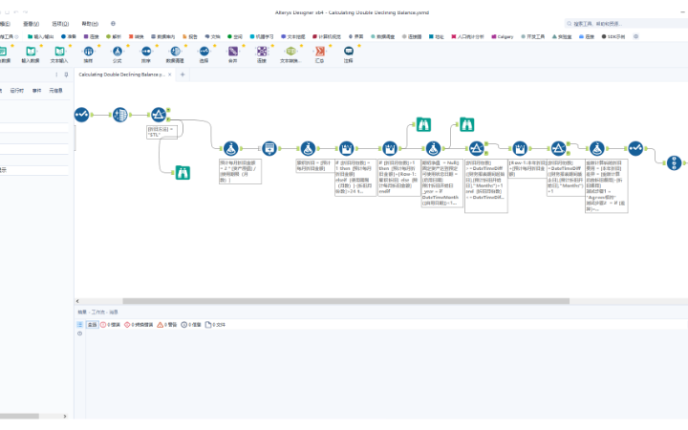Image resolution: width=688 pixels, height=430 pixels.
Task: Open the 开发工具 (Developer) tool category
Action: [532, 37]
